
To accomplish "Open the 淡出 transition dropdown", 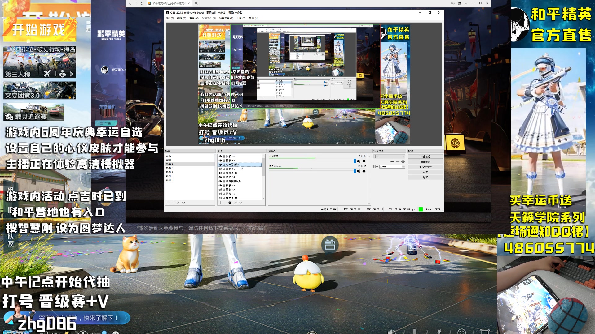I will tap(389, 156).
